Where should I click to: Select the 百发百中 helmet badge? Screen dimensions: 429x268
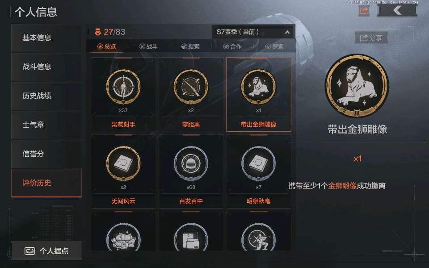(x=191, y=171)
